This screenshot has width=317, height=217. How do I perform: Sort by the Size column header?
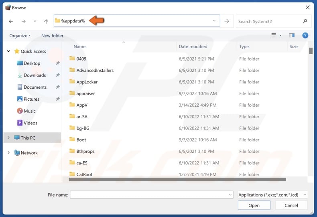tap(294, 47)
